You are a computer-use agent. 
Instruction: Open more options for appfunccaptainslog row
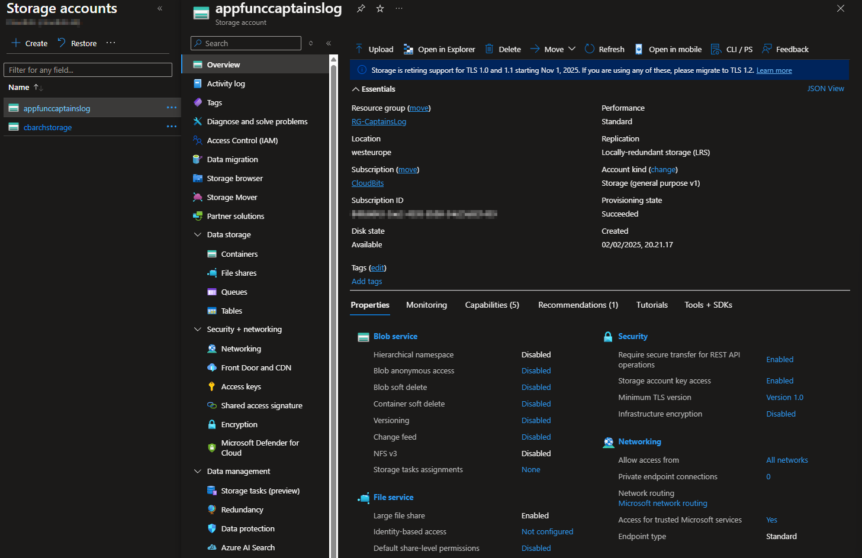[x=172, y=108]
